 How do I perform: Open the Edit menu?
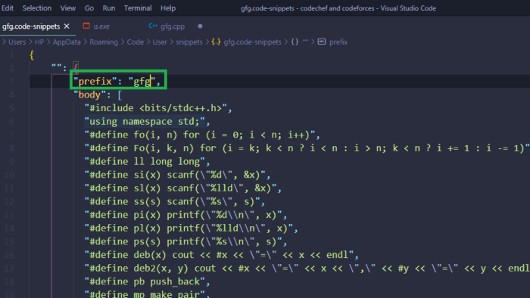(7, 8)
